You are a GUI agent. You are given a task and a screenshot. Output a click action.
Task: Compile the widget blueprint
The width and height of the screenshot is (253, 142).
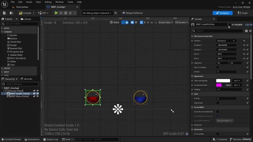pos(25,13)
